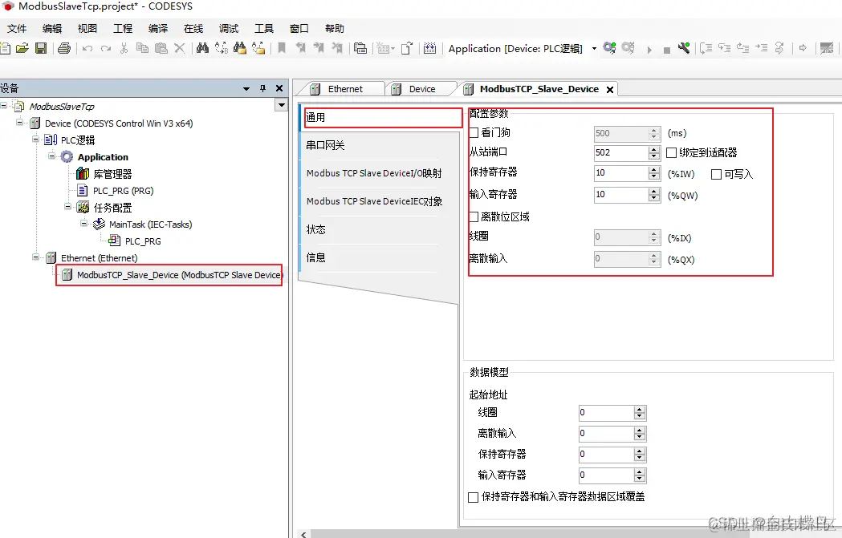842x538 pixels.
Task: Click the Redo arrow icon
Action: (x=106, y=49)
